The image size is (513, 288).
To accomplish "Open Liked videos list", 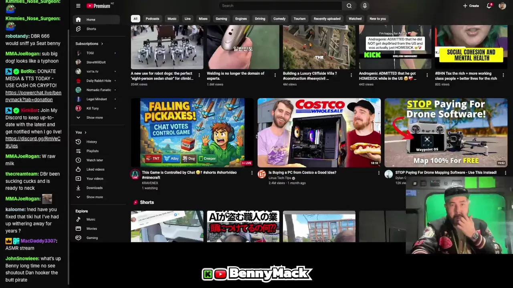I will (x=96, y=169).
